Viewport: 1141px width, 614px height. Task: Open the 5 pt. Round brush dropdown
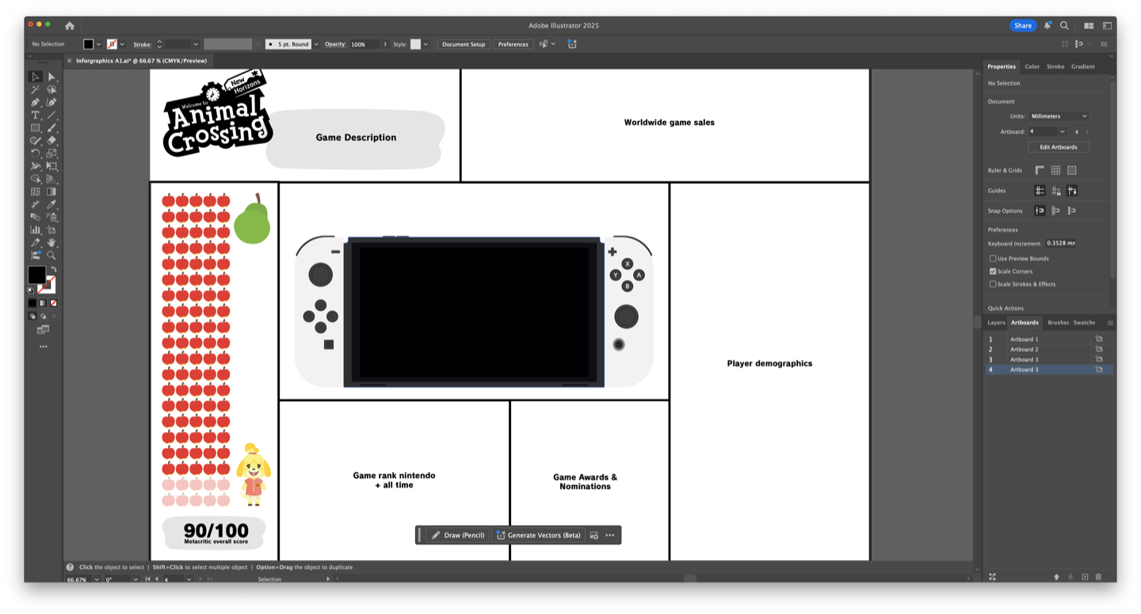point(316,44)
